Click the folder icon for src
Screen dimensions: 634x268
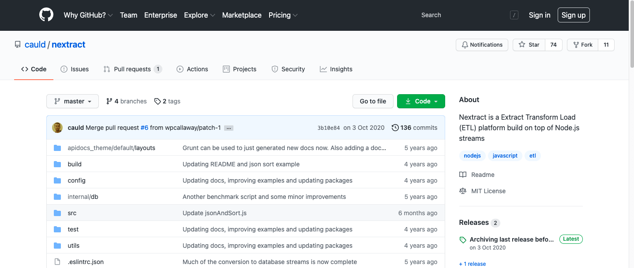click(x=57, y=213)
